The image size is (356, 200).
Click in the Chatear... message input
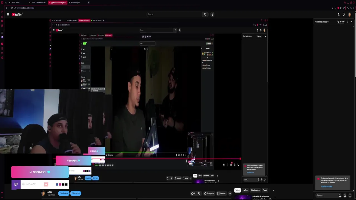click(326, 195)
